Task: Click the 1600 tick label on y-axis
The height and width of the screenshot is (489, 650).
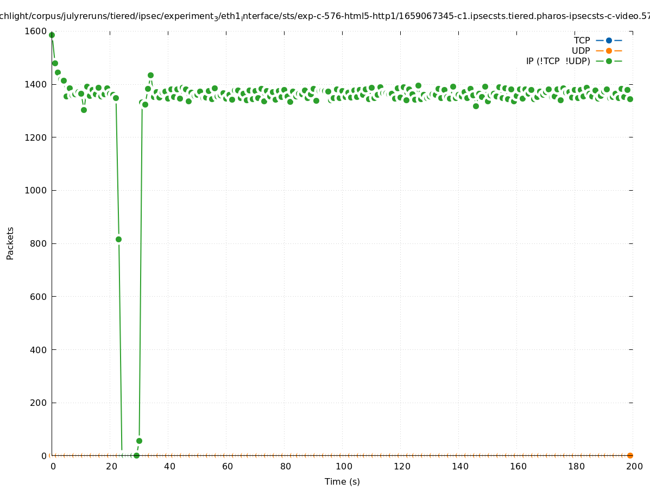Action: [x=36, y=31]
